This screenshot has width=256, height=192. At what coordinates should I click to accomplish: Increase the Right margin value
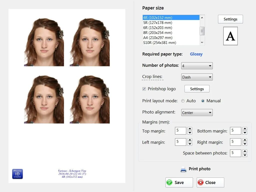(x=245, y=140)
